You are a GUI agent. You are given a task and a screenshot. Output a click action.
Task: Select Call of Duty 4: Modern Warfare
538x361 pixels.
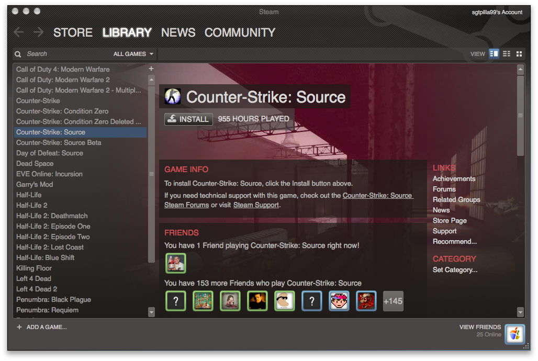click(80, 69)
